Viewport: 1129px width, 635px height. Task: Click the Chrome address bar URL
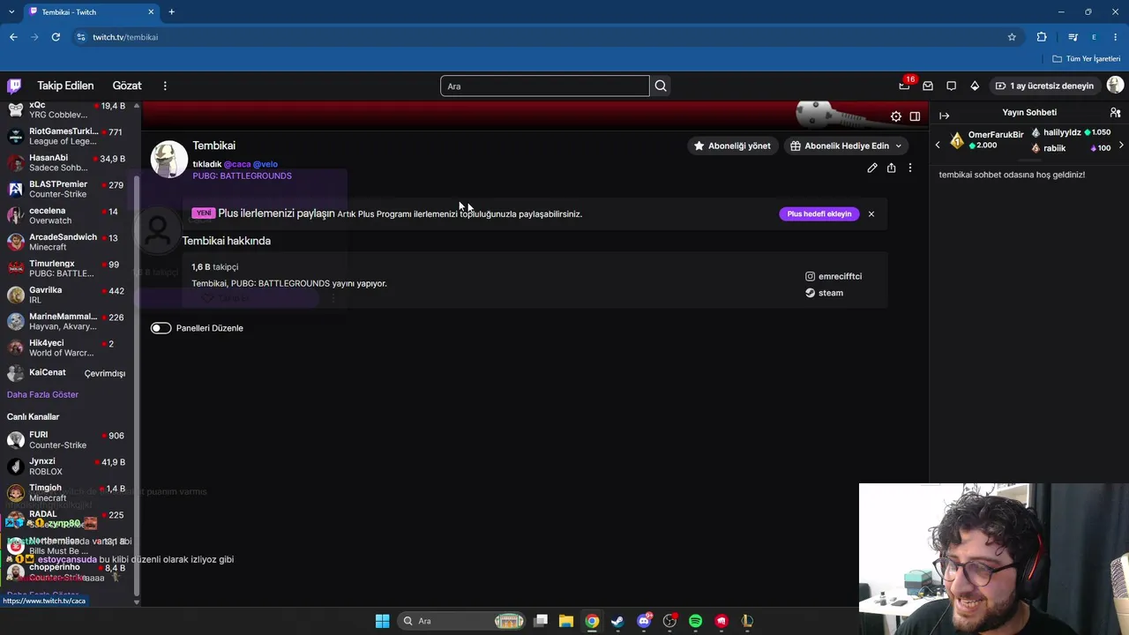coord(125,37)
